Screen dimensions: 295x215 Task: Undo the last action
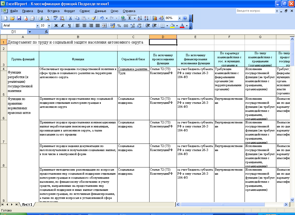tap(102, 18)
